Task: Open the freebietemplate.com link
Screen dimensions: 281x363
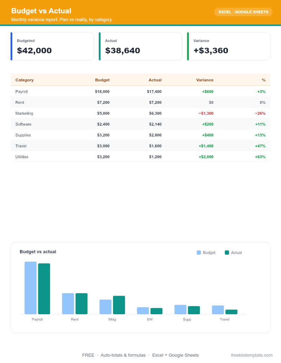Action: (x=251, y=355)
